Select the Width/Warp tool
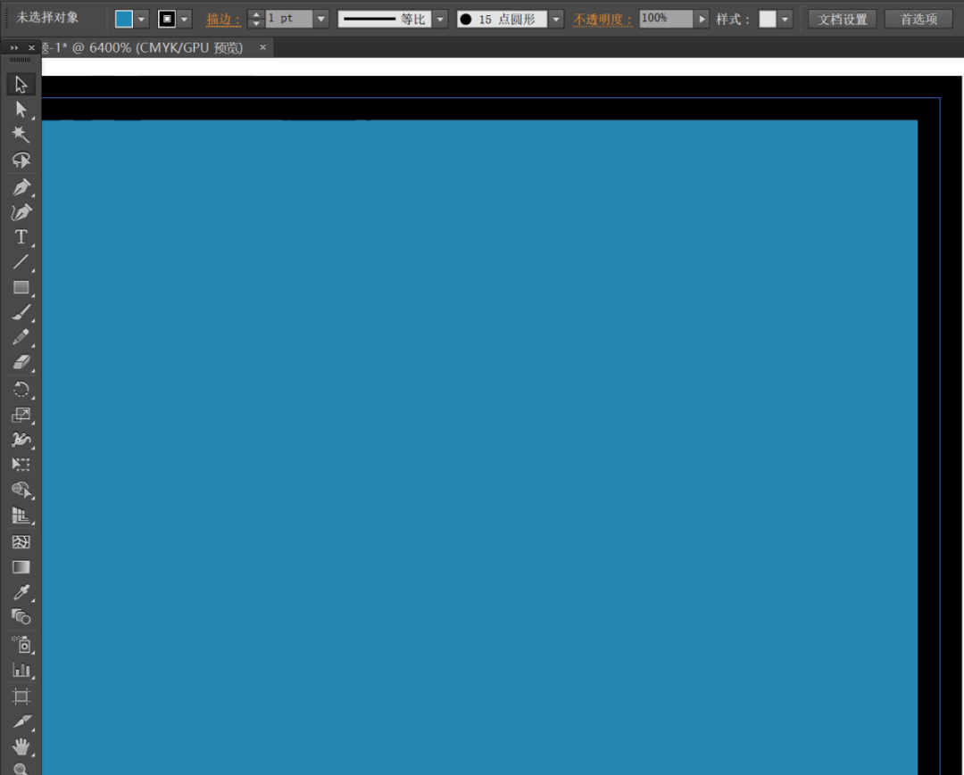 [x=21, y=440]
